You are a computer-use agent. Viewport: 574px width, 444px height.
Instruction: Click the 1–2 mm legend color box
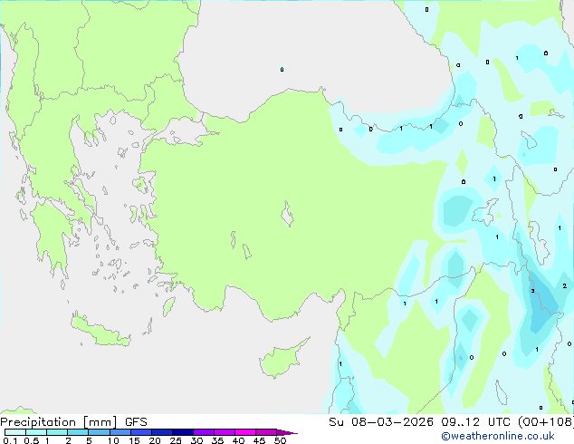[57, 432]
